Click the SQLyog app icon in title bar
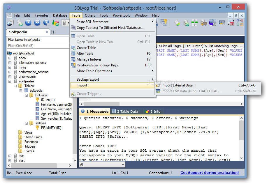The width and height of the screenshot is (267, 184). click(x=9, y=8)
